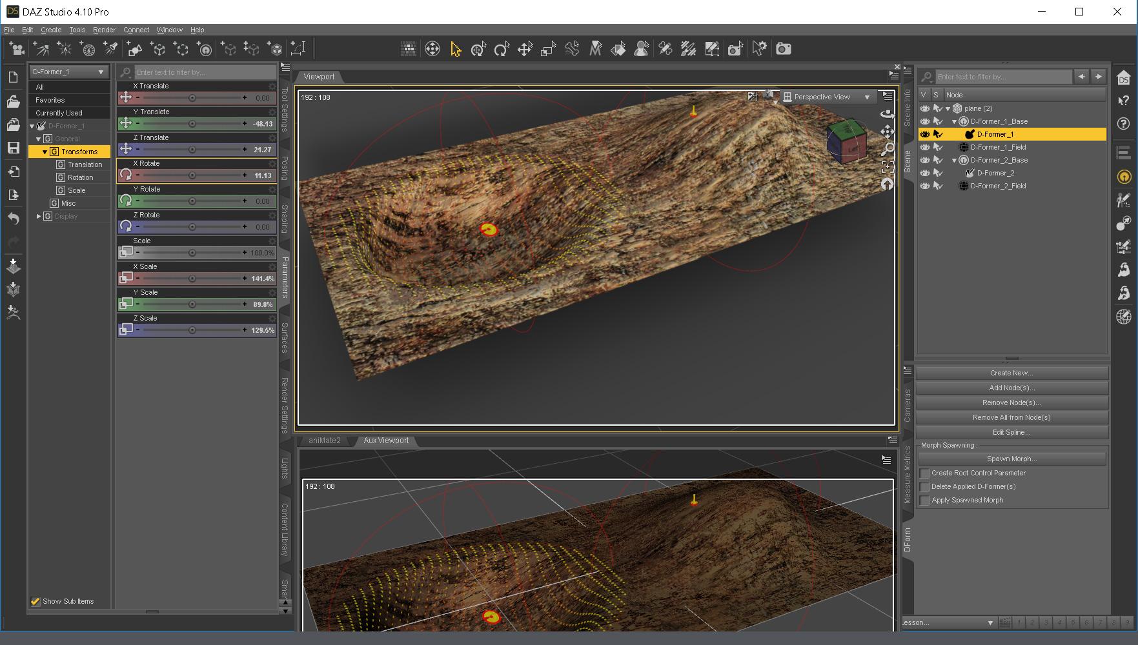Screen dimensions: 1138x645
Task: Toggle Show Sub Items checkbox
Action: [36, 601]
